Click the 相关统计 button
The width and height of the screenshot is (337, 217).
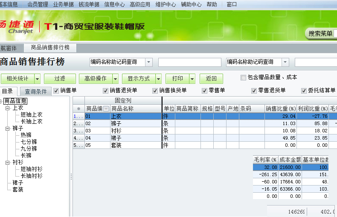tap(17, 79)
